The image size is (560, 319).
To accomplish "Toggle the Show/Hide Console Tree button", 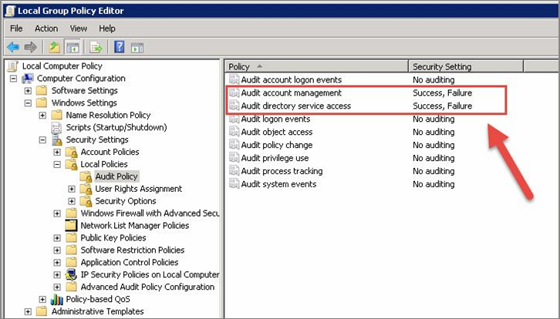I will (x=72, y=46).
